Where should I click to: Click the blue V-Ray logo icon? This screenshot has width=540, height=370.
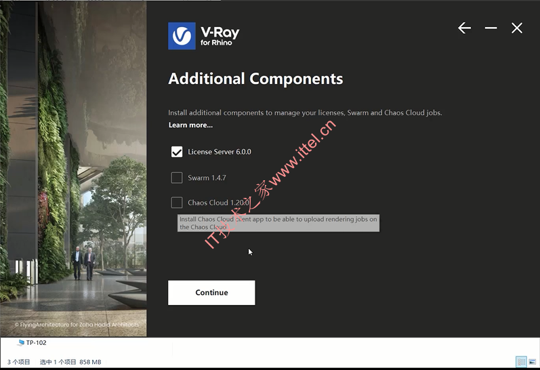[x=182, y=36]
